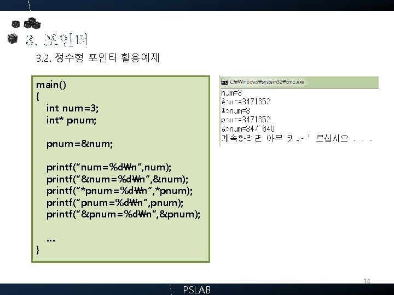394x295 pixels.
Task: Click the printf line printing num
Action: 109,167
